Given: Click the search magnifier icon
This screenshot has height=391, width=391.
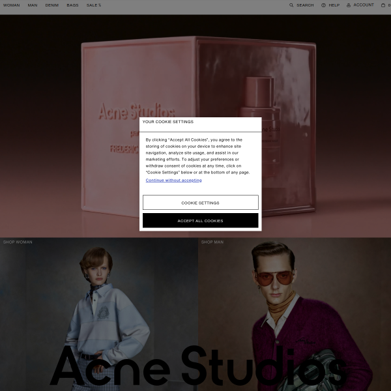Looking at the screenshot, I should 291,5.
